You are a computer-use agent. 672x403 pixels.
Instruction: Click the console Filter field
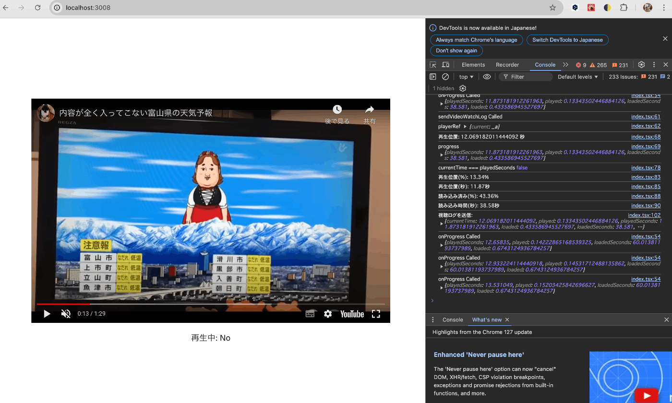(x=526, y=77)
